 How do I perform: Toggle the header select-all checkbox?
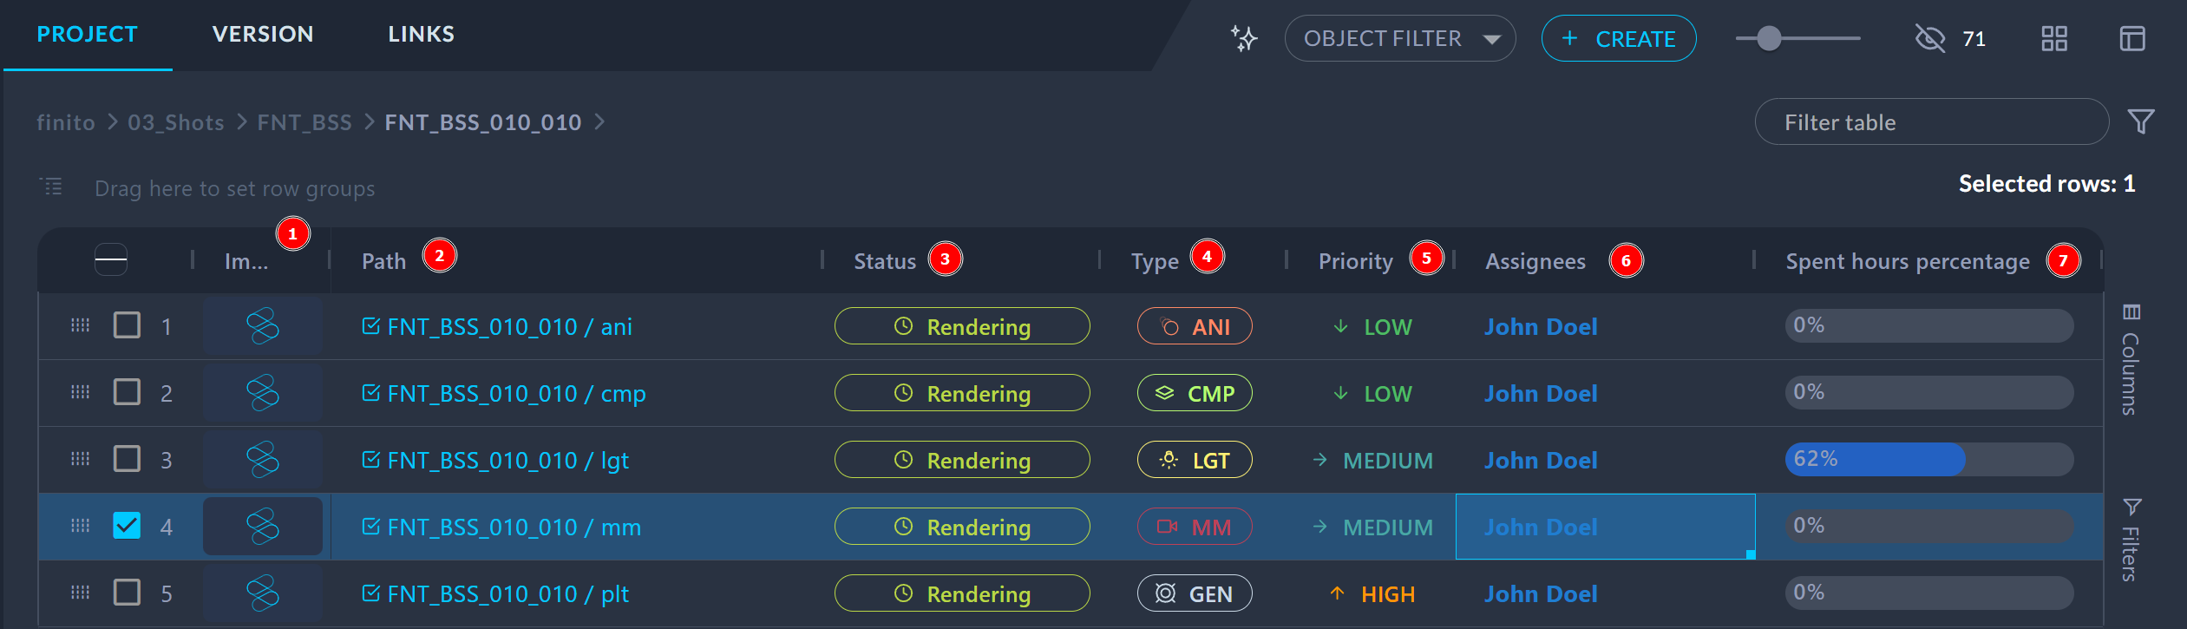point(111,259)
